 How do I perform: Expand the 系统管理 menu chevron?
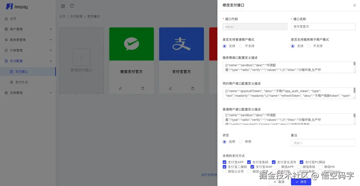coord(51,93)
